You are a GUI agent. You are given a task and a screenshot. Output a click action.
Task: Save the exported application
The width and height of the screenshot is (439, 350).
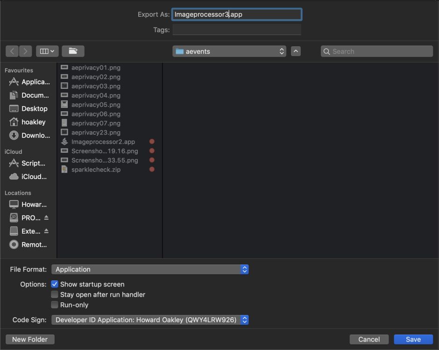pyautogui.click(x=413, y=339)
